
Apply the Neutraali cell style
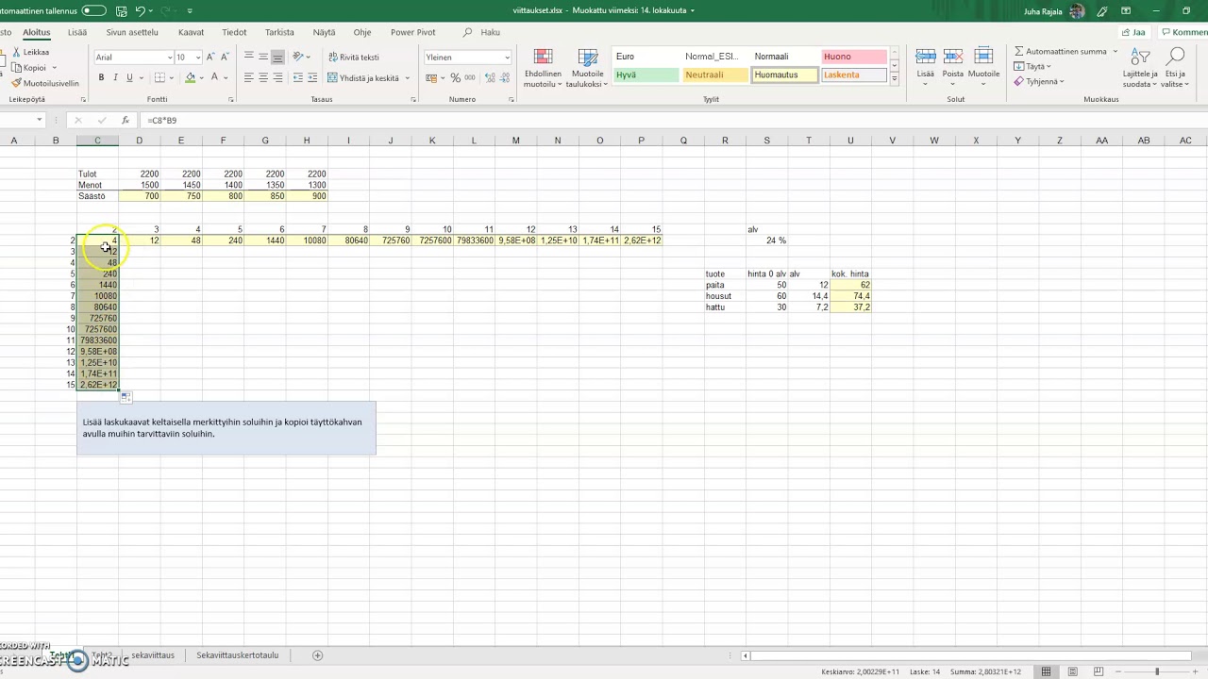point(715,75)
